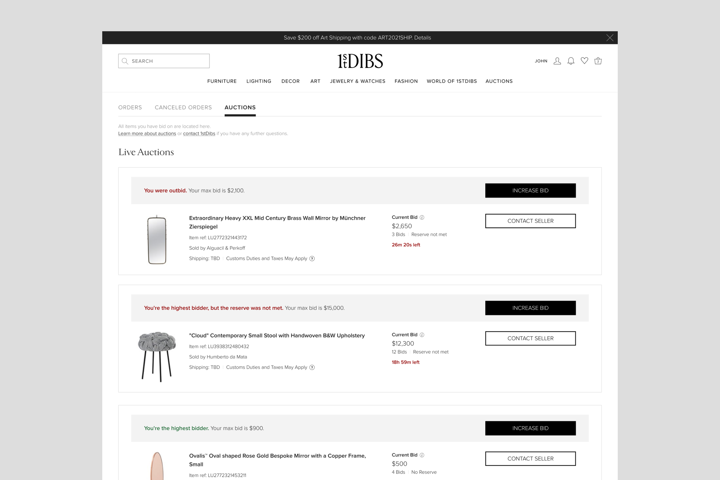Switch to the Orders tab
Viewport: 720px width, 480px height.
coord(130,107)
